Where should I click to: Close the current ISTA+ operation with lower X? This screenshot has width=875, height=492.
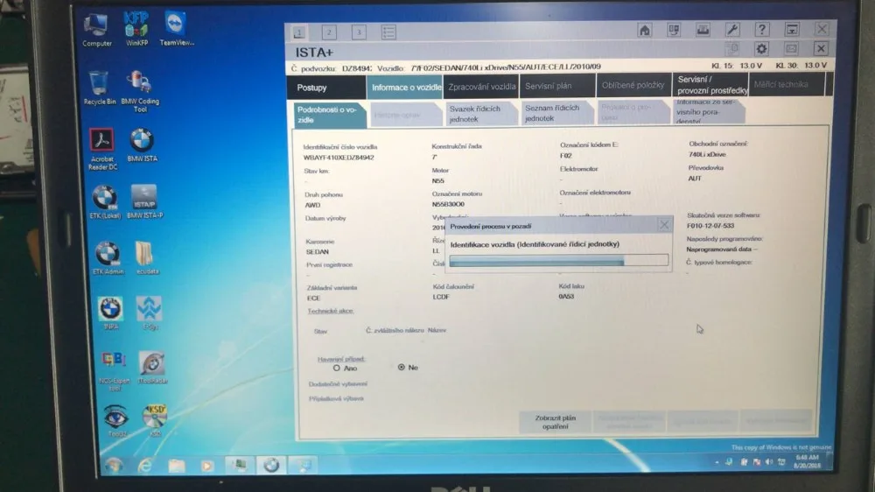(821, 48)
